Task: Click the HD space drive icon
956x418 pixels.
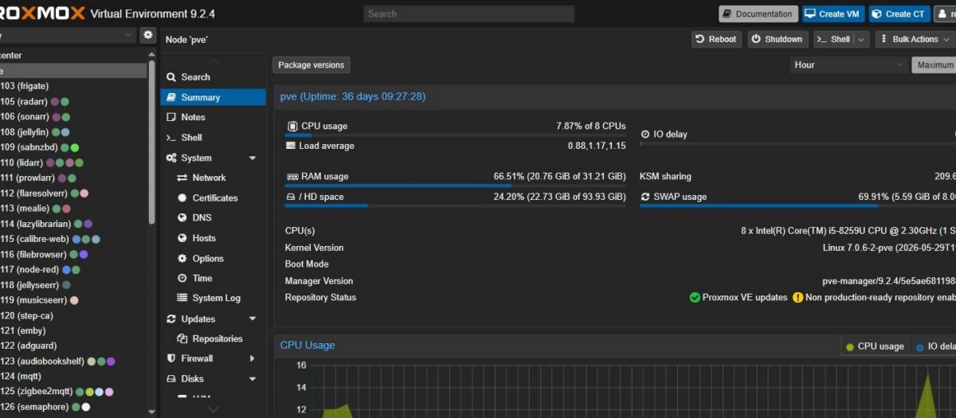Action: click(x=291, y=197)
